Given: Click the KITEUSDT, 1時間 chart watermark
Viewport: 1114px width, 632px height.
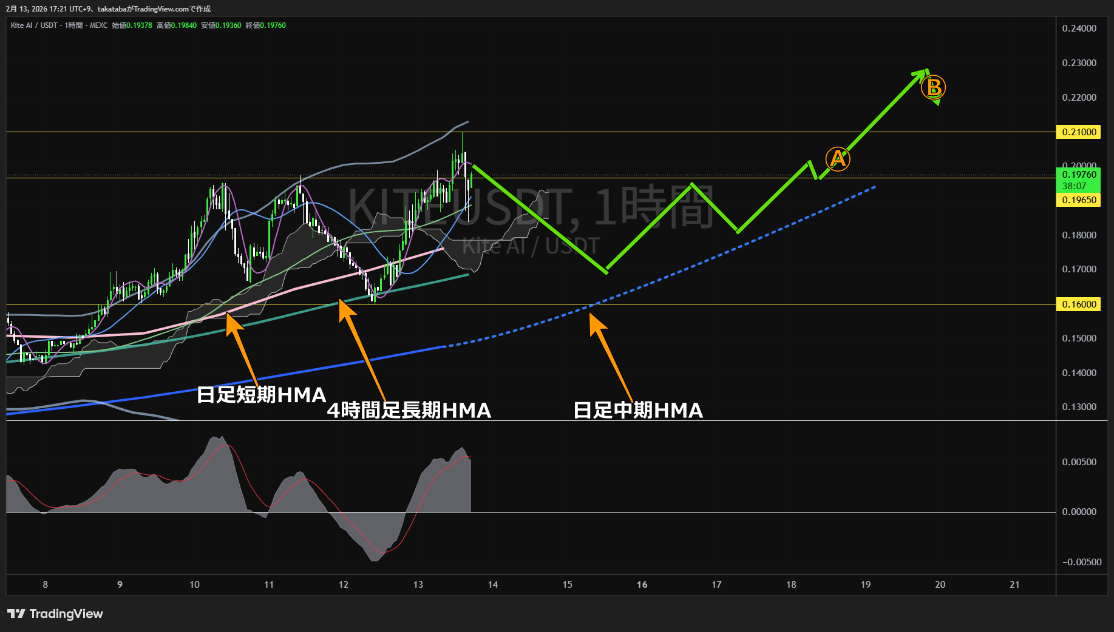Looking at the screenshot, I should pos(530,207).
